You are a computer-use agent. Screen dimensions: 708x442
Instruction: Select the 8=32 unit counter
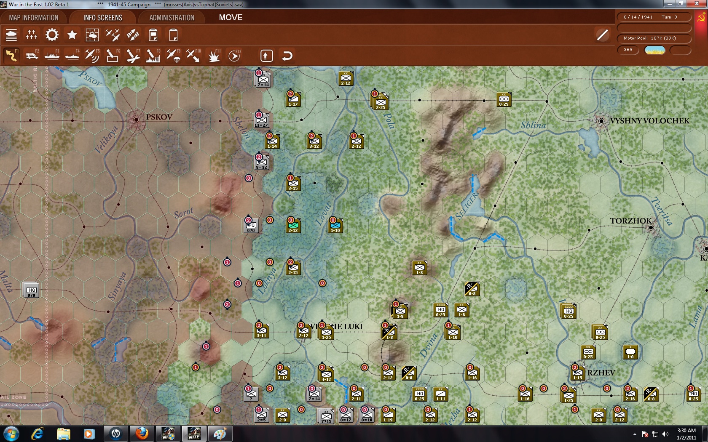tap(262, 162)
